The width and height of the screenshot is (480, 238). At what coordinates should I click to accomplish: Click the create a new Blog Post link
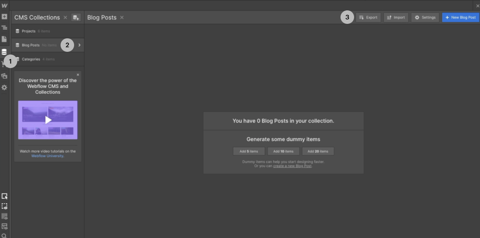click(x=292, y=166)
